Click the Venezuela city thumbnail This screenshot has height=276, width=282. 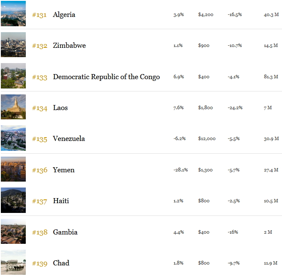(x=13, y=138)
